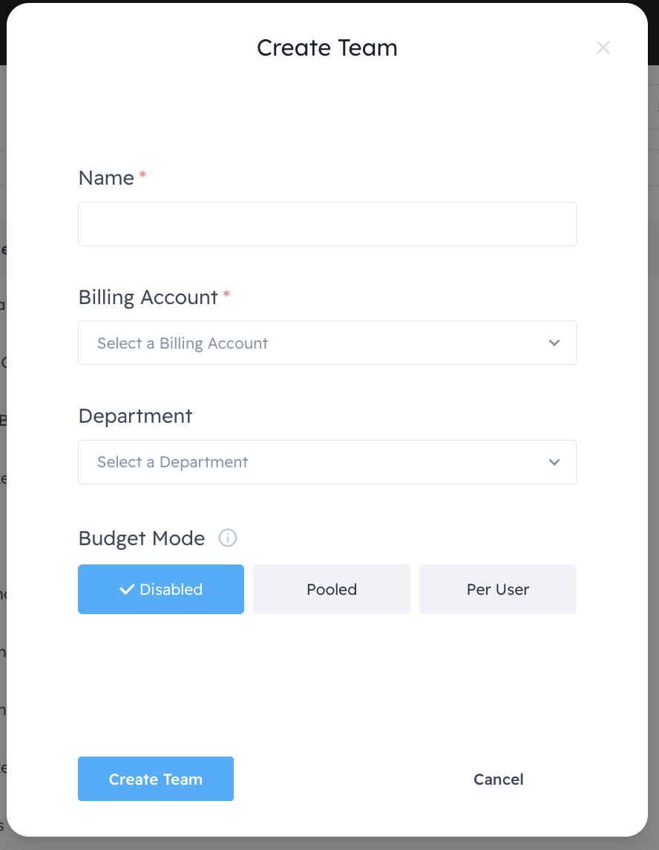Open the Select a Billing Account dropdown

pos(327,343)
